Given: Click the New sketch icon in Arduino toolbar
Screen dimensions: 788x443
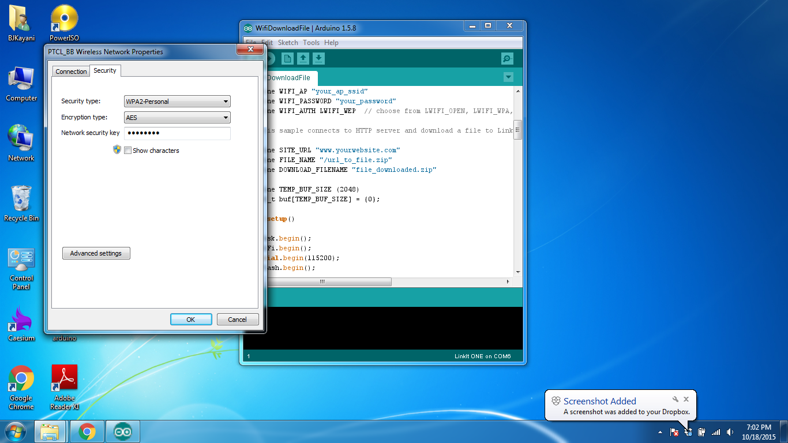Looking at the screenshot, I should pos(287,58).
